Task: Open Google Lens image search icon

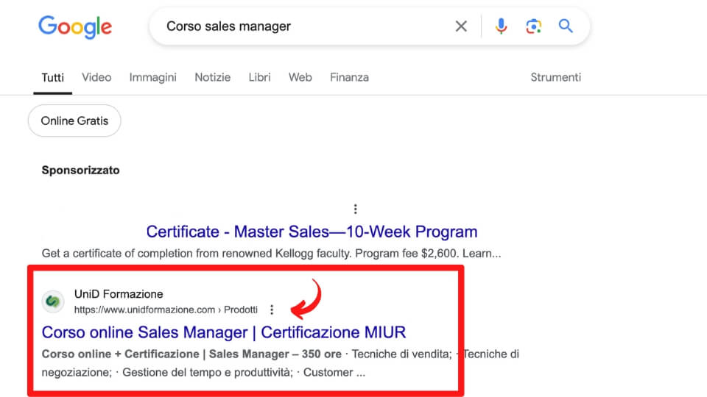Action: coord(533,26)
